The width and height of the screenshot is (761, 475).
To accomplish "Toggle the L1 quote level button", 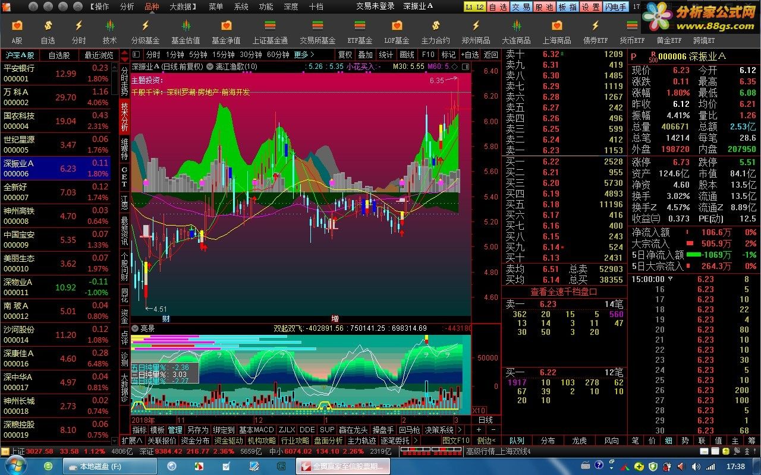I will click(468, 7).
